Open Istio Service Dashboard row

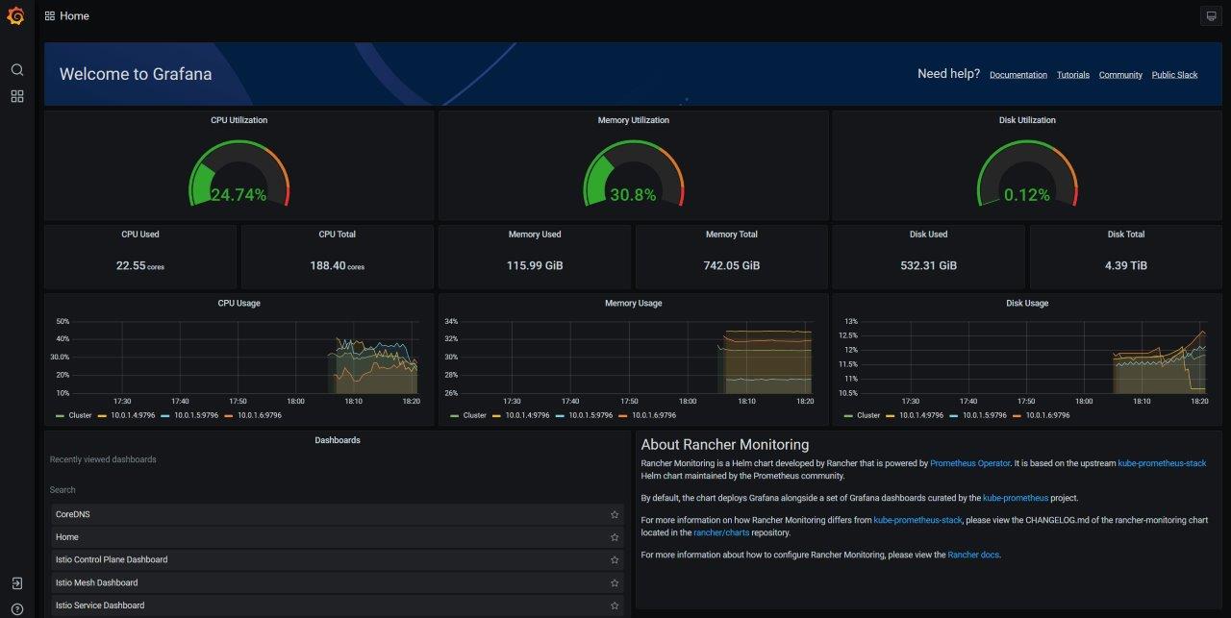click(338, 606)
